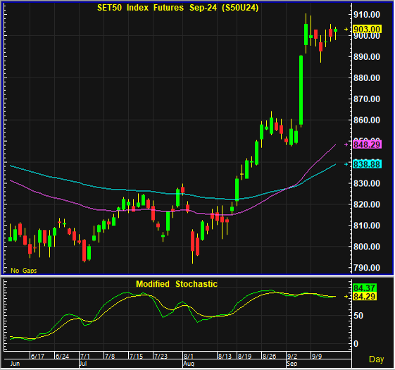Click the 800.00 price axis label
Viewport: 395px width, 370px height.
pyautogui.click(x=367, y=247)
